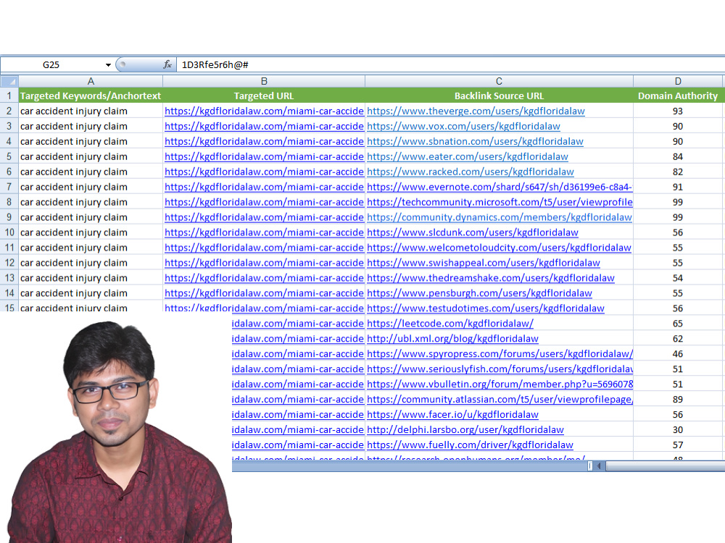Open the ubl.xml.org blog link
Viewport: 725px width, 543px height.
(x=452, y=339)
